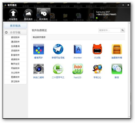Screen dimensions: 135x123
Task: Open the 影音软件 category
Action: pos(15,55)
